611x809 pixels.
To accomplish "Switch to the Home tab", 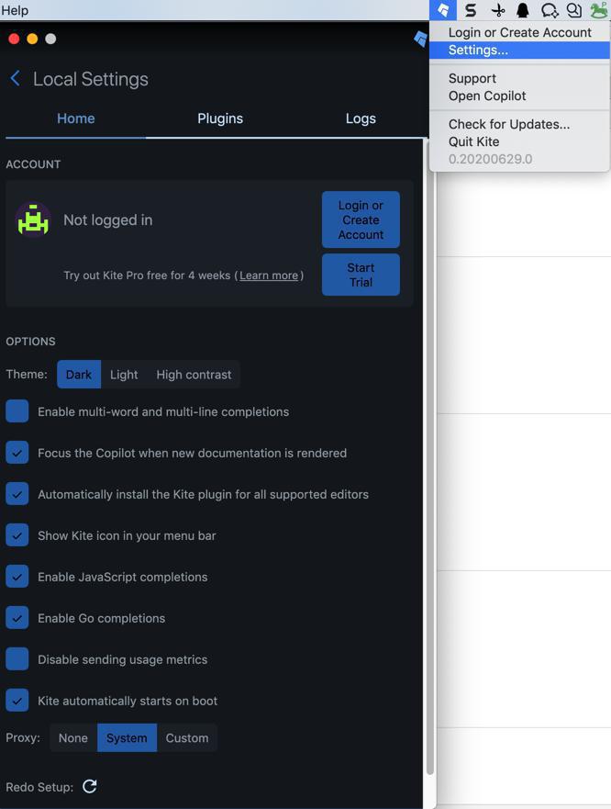I will (76, 118).
